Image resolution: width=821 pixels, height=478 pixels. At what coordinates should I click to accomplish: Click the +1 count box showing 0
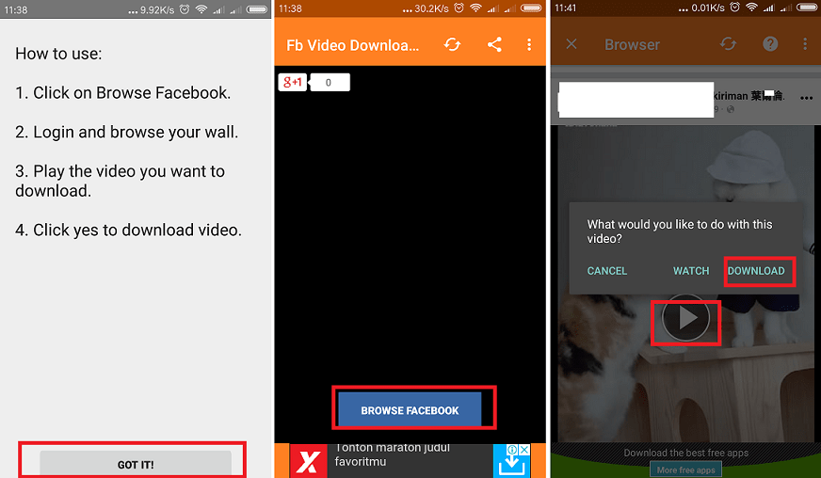tap(330, 82)
